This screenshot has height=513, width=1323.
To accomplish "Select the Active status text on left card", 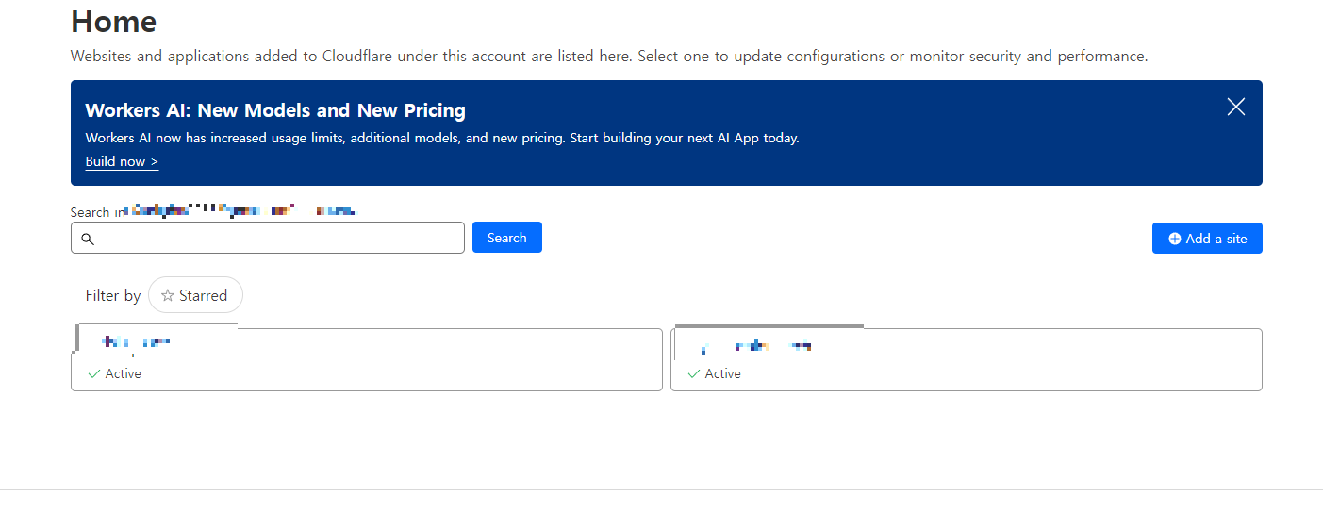I will tap(123, 374).
